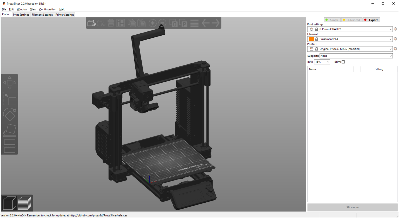Switch to Simple mode
399x218 pixels.
[332, 20]
